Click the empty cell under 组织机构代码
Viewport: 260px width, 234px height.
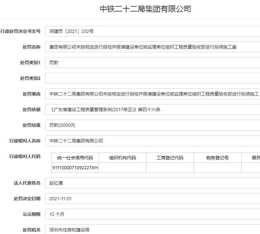[123, 168]
